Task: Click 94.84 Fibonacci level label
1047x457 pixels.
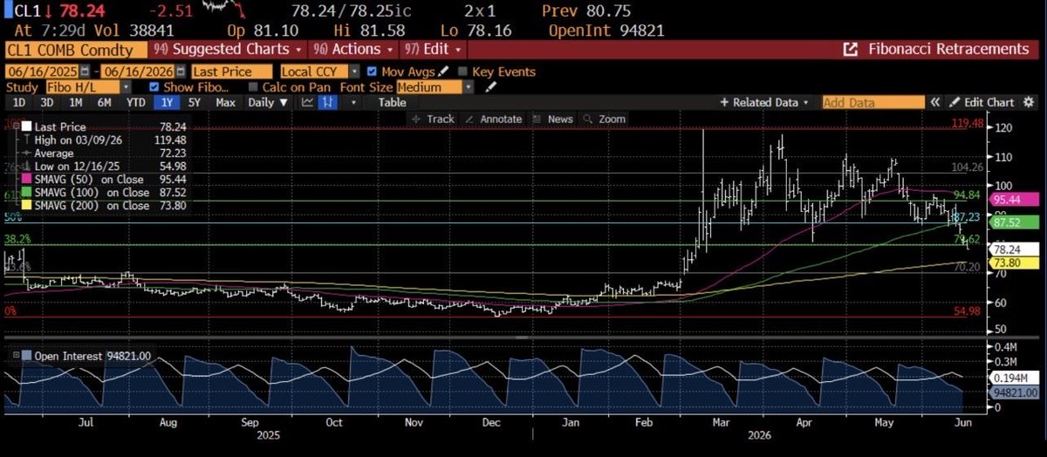Action: (x=968, y=194)
